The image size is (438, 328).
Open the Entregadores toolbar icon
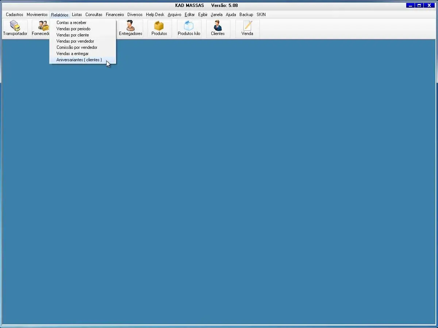point(130,28)
